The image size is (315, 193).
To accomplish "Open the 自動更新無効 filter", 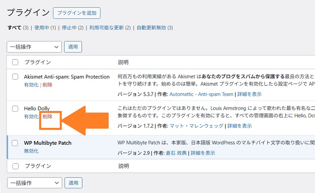I will tap(151, 28).
